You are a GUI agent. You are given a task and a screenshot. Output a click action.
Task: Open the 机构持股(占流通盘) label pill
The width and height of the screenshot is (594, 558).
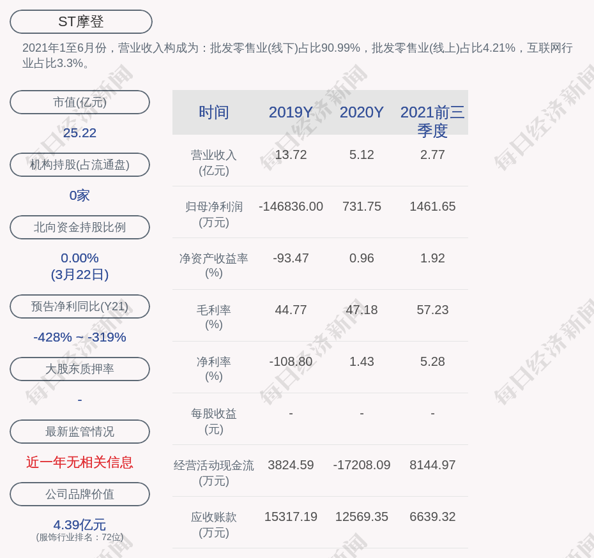[80, 165]
